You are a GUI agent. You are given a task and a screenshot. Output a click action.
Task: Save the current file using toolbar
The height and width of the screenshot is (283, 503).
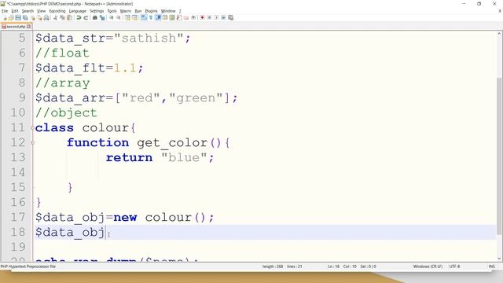[x=18, y=17]
